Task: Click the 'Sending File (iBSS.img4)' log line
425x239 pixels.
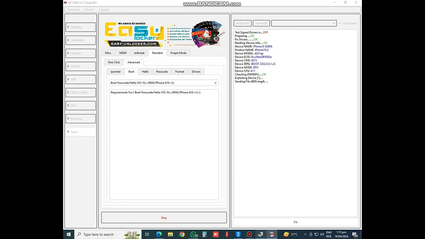Action: pos(251,81)
